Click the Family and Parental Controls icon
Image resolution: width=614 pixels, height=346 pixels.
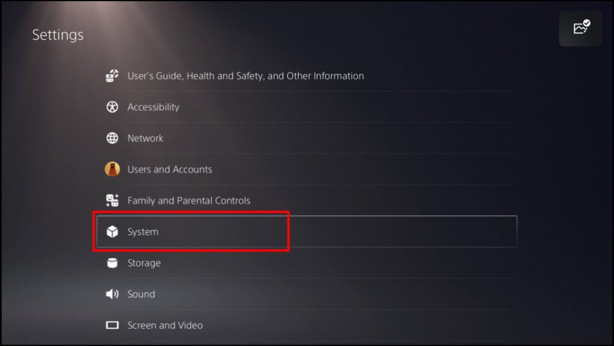click(x=112, y=201)
